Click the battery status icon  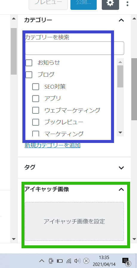coord(60,261)
